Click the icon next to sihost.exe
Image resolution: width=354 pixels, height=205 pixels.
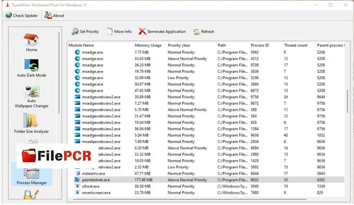(77, 186)
